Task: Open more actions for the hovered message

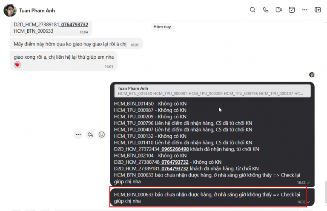Action: (78, 134)
